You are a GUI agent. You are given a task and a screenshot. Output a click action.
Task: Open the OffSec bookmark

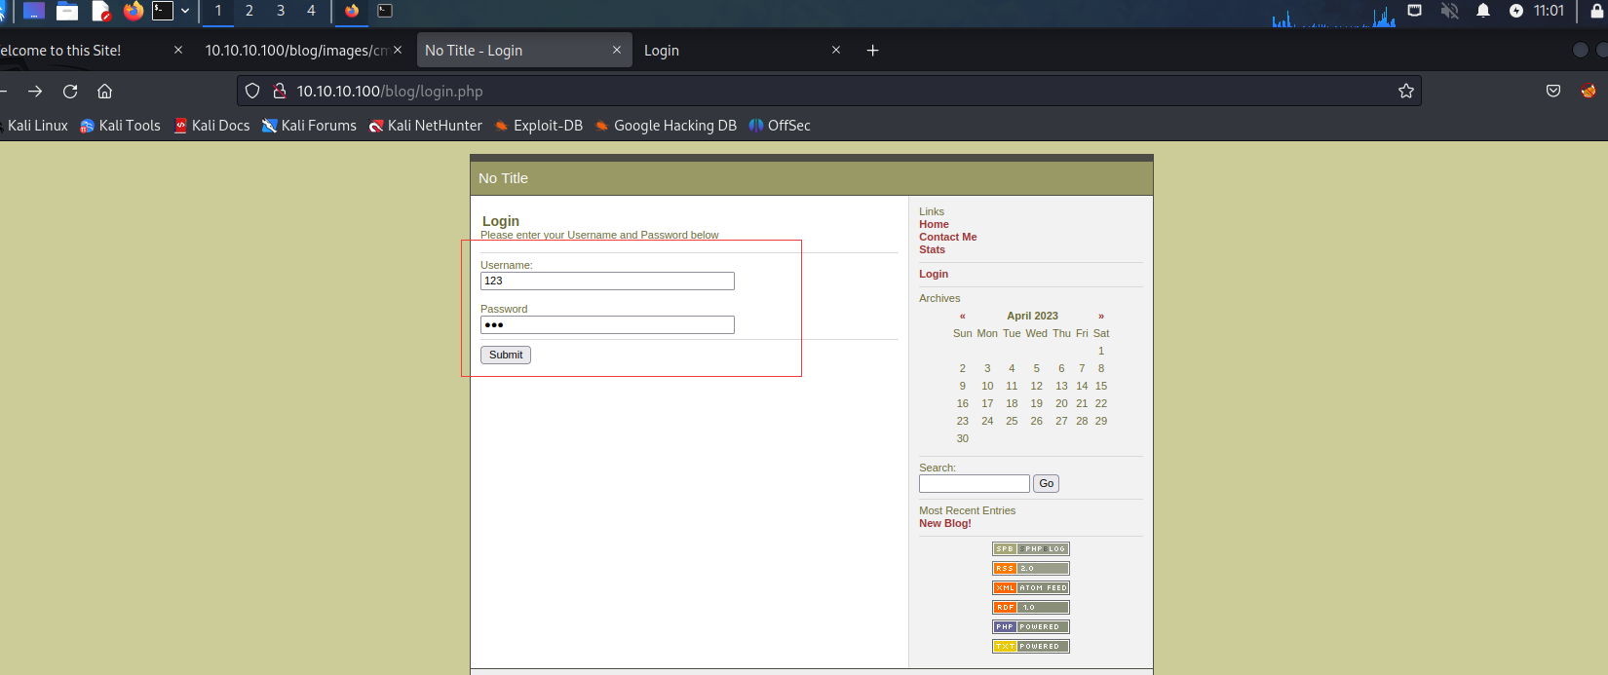click(780, 126)
